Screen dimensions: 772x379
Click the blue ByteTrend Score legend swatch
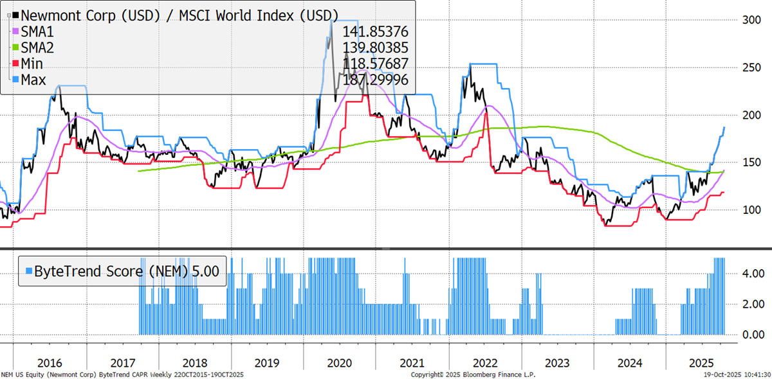click(x=29, y=271)
